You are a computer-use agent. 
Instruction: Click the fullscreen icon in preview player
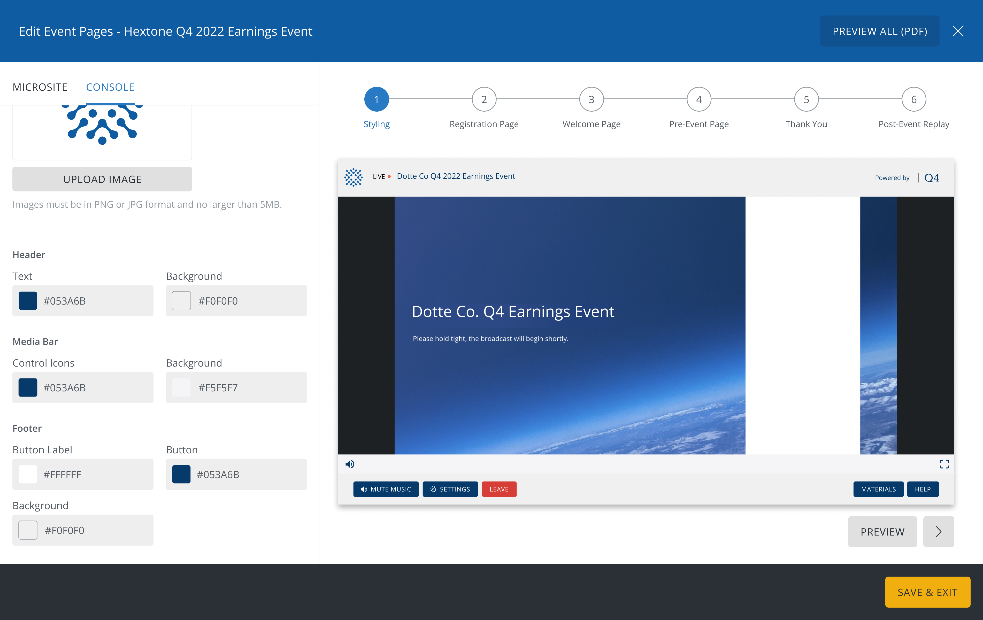pyautogui.click(x=944, y=464)
